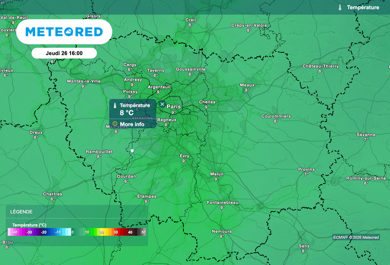
Task: Click the 10 mark on the temperature scale
Action: tap(87, 232)
